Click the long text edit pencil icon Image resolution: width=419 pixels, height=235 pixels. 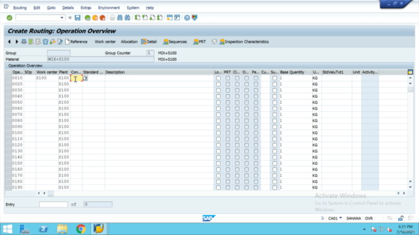pos(60,42)
